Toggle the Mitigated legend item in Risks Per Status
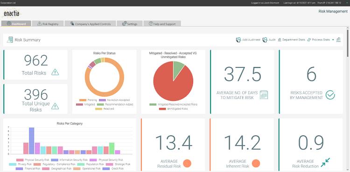Image resolution: width=350 pixels, height=172 pixels. 85,105
